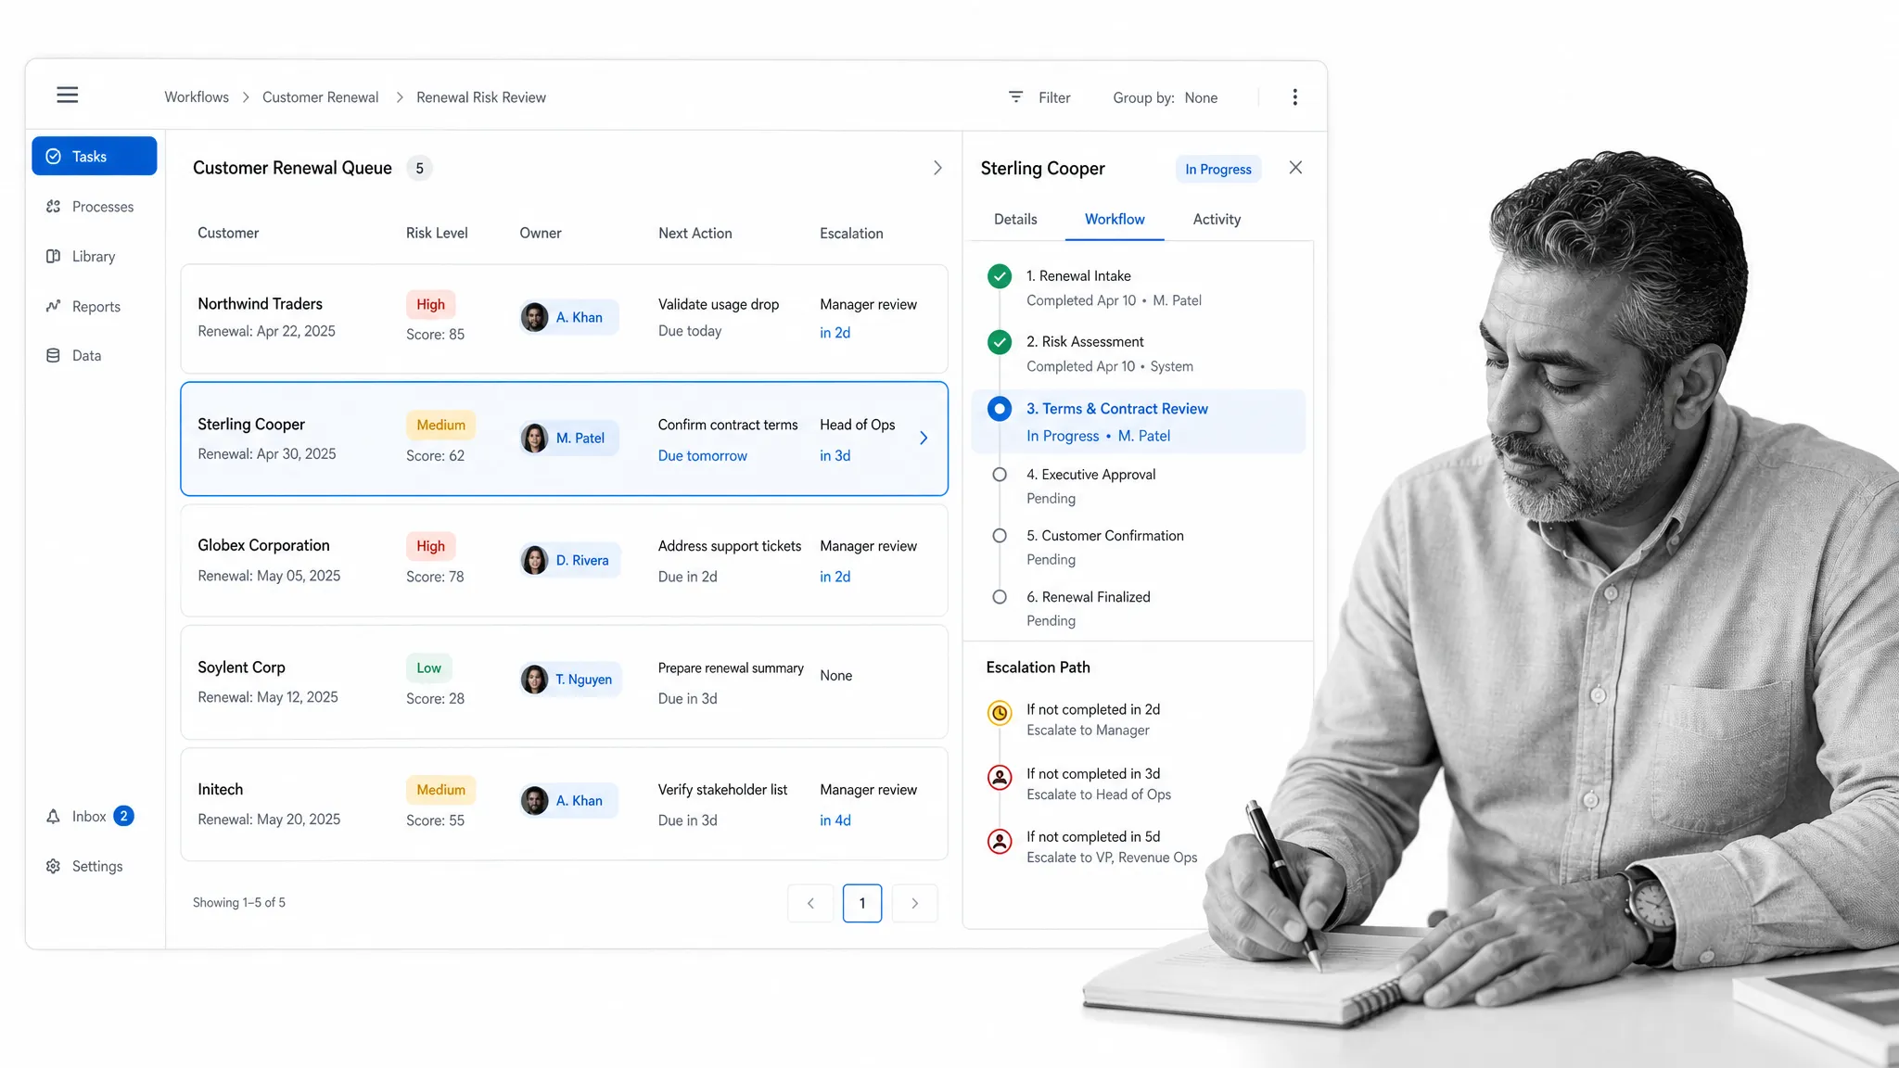
Task: Click breadcrumb chevron after Workflows
Action: (x=246, y=97)
